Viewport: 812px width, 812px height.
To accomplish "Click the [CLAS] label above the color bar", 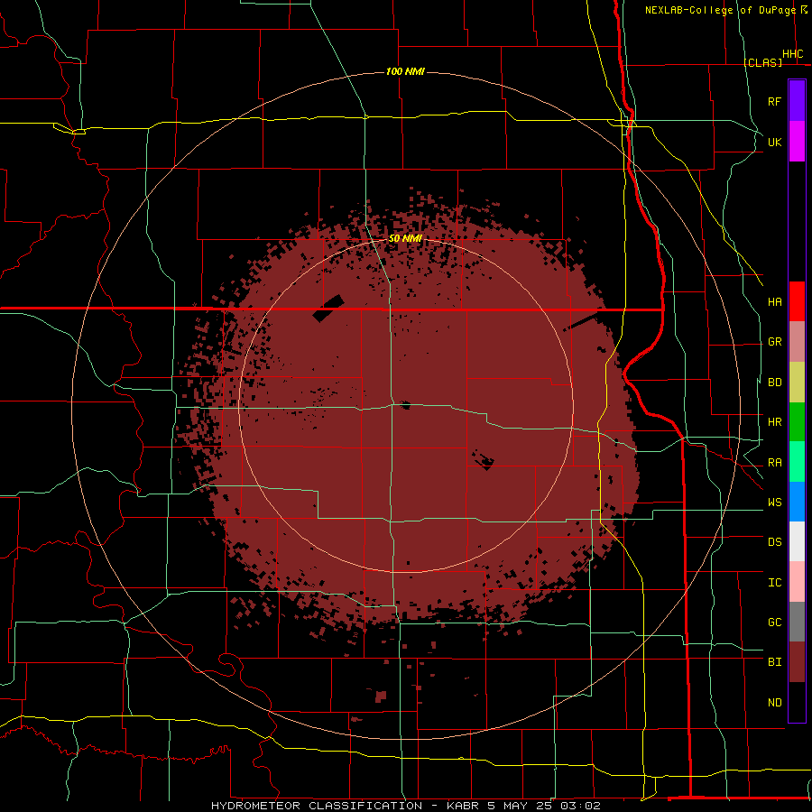I will 762,62.
